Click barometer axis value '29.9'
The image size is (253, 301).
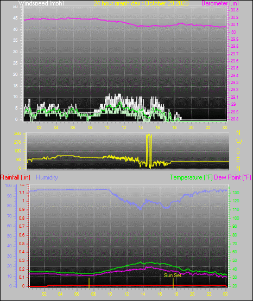click(235, 39)
